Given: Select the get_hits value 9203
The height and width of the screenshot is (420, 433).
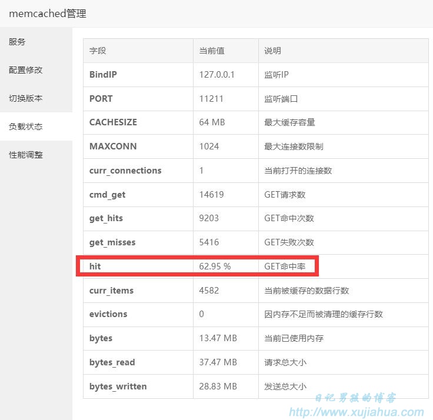Looking at the screenshot, I should 209,218.
